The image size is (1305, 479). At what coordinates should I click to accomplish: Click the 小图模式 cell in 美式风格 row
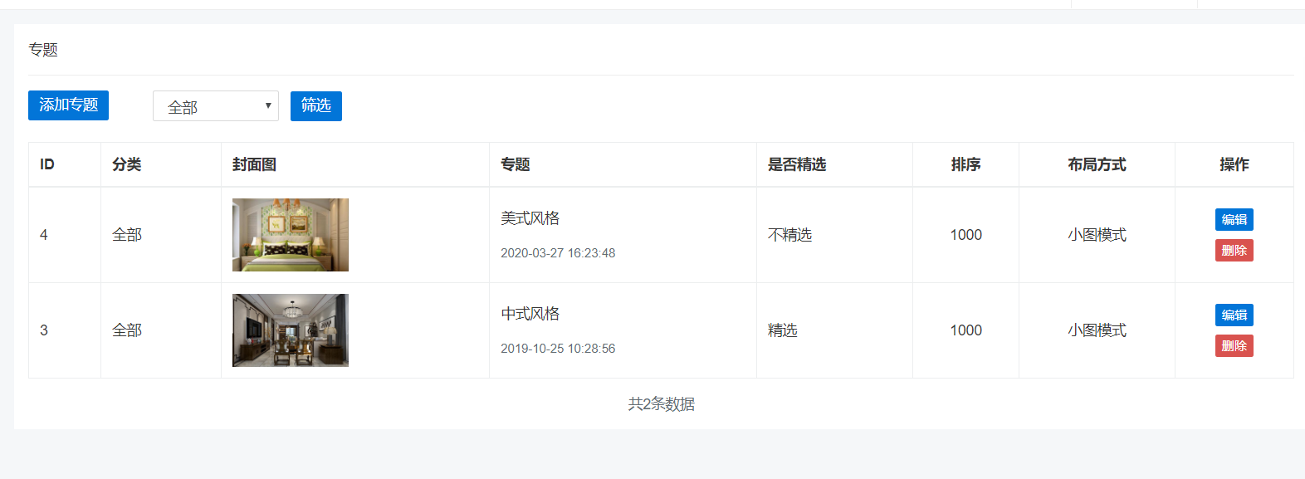(x=1097, y=235)
